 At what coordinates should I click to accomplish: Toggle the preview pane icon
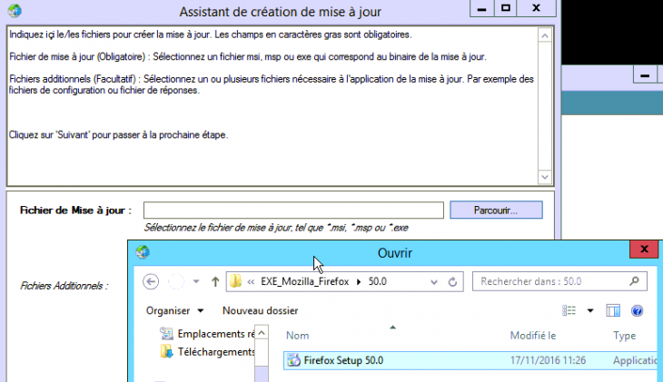(x=613, y=310)
